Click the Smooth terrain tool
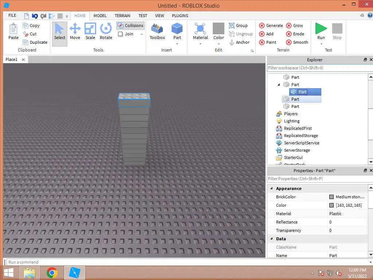The width and height of the screenshot is (373, 280). coord(297,42)
